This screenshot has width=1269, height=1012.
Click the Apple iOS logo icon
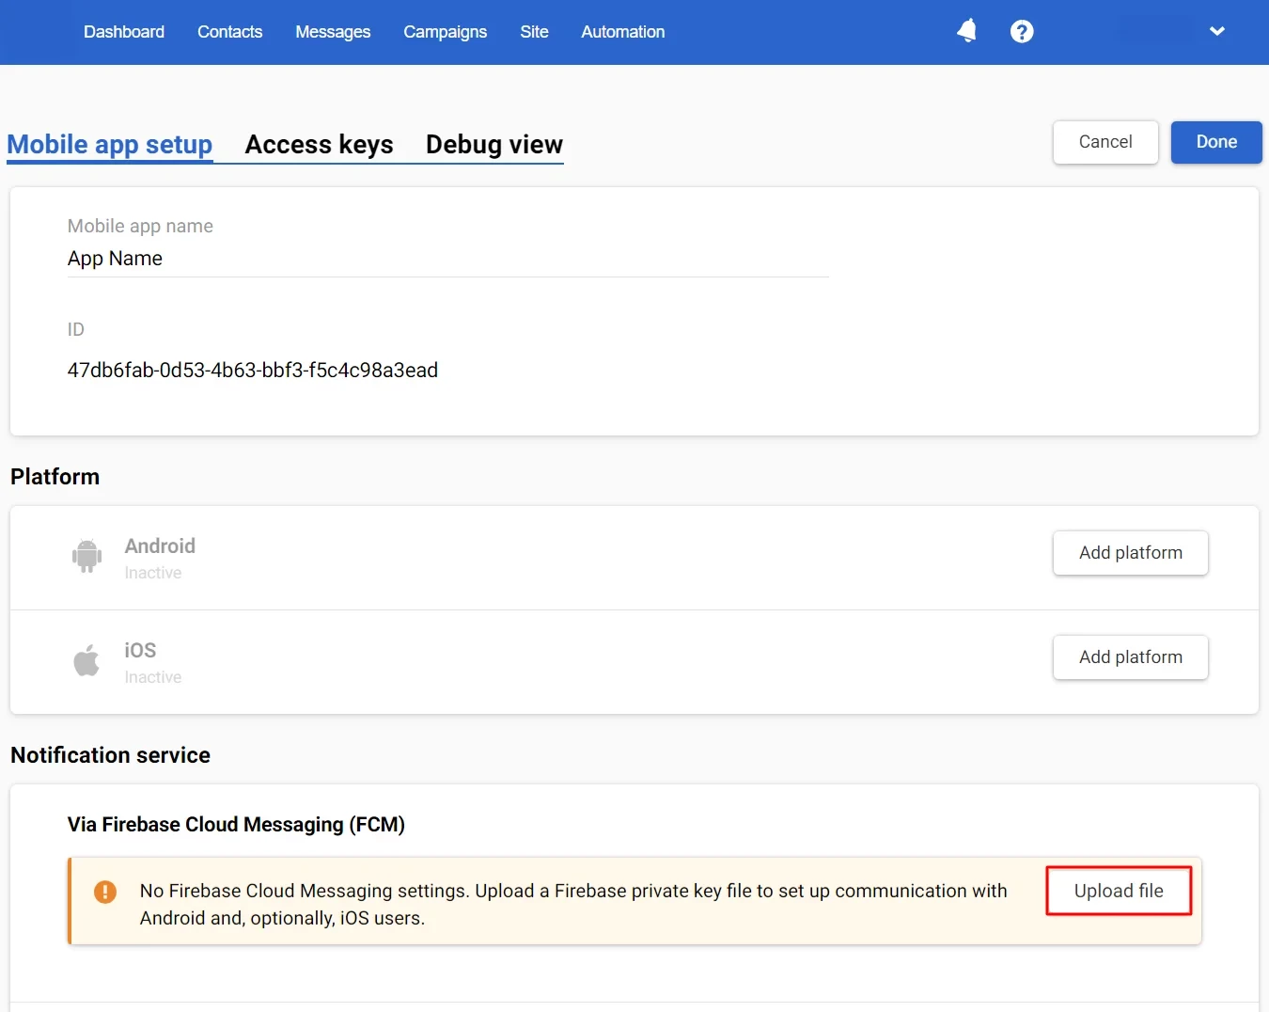click(86, 660)
